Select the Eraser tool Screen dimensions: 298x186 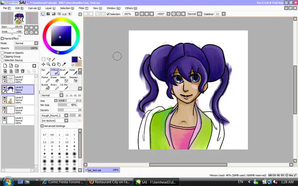point(55,80)
